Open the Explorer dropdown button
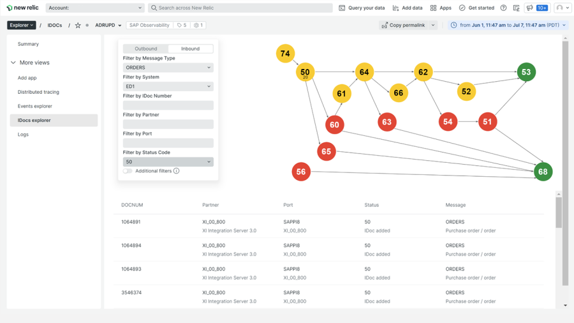The height and width of the screenshot is (323, 574). [22, 26]
